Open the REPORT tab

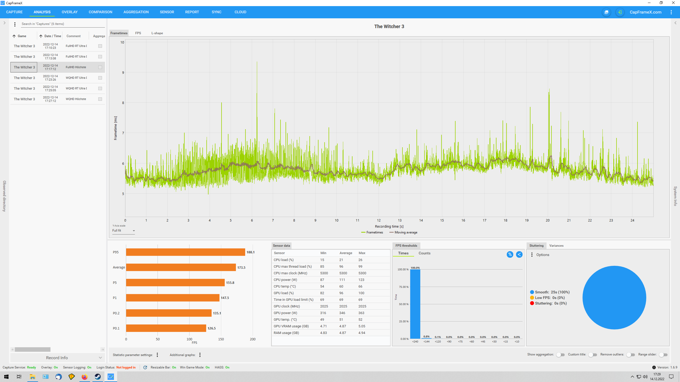(192, 12)
